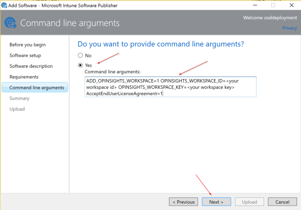Click the disabled Upload button
The height and width of the screenshot is (210, 301).
pyautogui.click(x=249, y=202)
